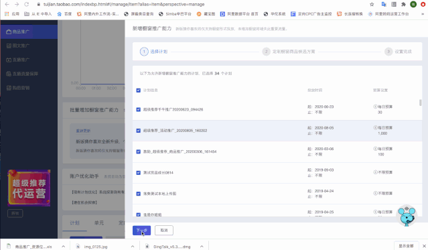This screenshot has height=250, width=428.
Task: Toggle the select-all 计划信息 checkbox
Action: (x=139, y=90)
